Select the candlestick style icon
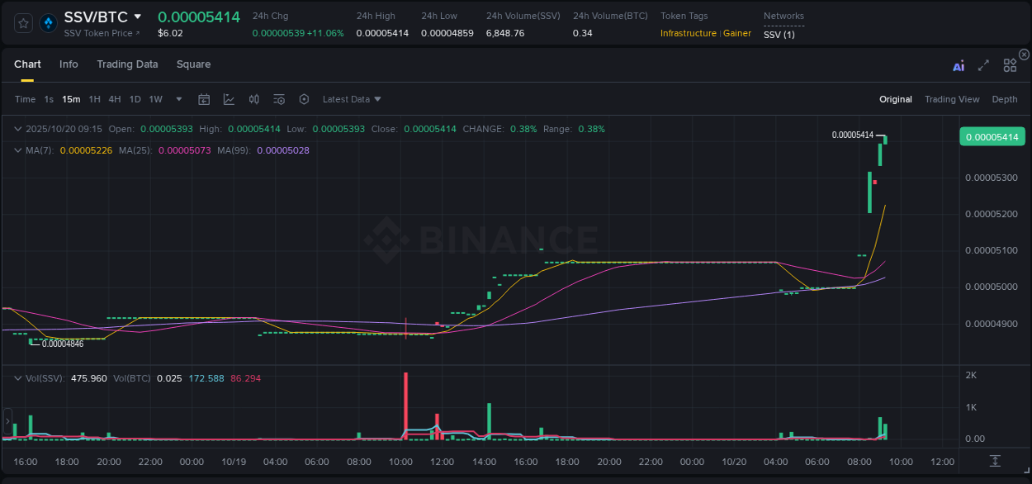 pos(254,99)
